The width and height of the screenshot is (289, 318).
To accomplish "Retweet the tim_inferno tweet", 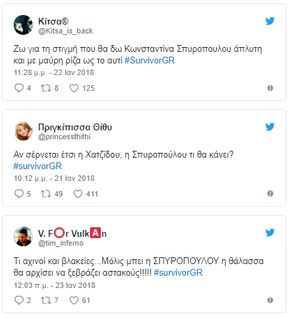I will tap(46, 300).
